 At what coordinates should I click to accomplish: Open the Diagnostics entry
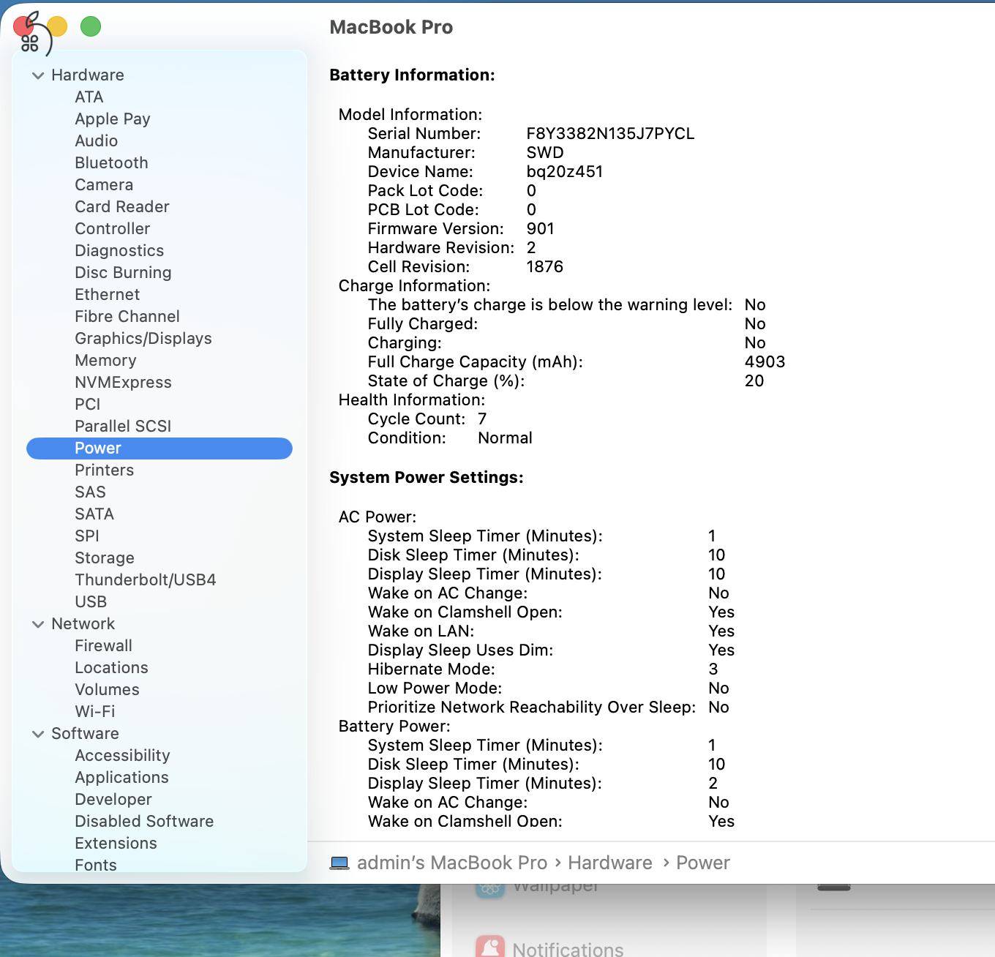point(119,251)
